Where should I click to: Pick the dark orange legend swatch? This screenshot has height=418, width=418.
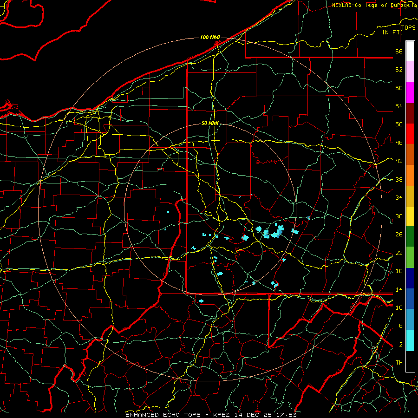tap(410, 155)
